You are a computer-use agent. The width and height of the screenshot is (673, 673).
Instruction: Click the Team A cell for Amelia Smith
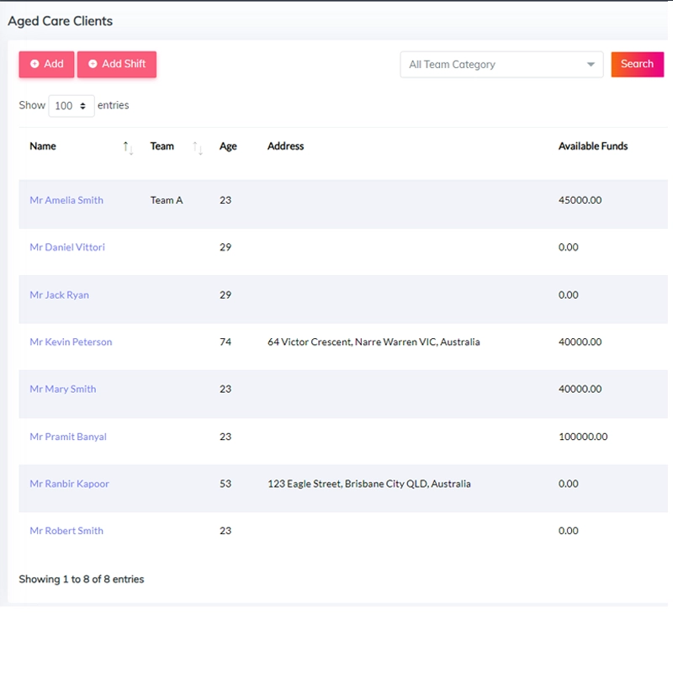[167, 200]
